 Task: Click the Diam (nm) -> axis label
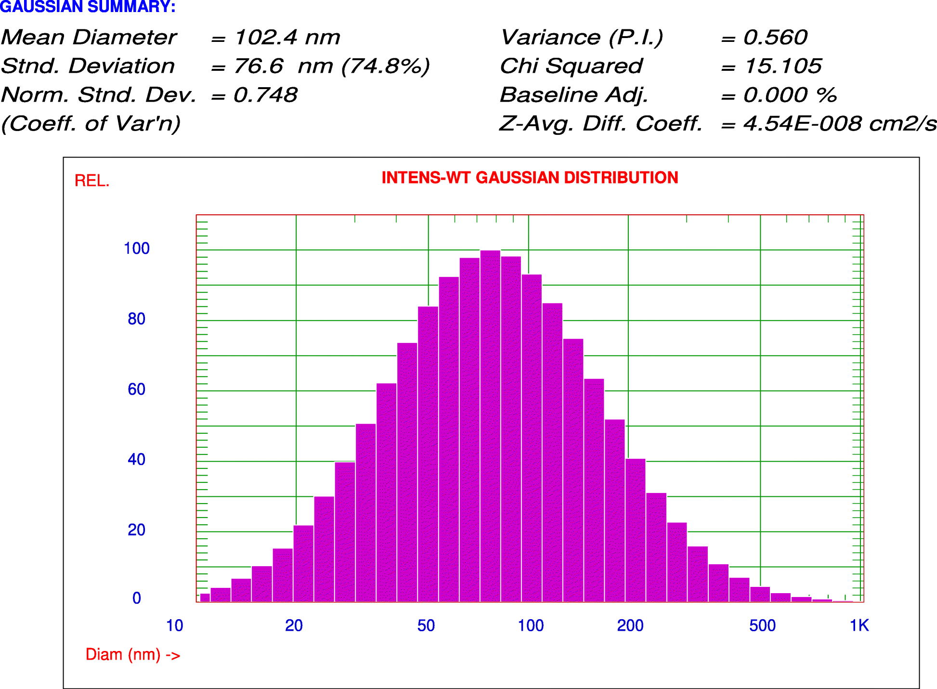(x=133, y=655)
